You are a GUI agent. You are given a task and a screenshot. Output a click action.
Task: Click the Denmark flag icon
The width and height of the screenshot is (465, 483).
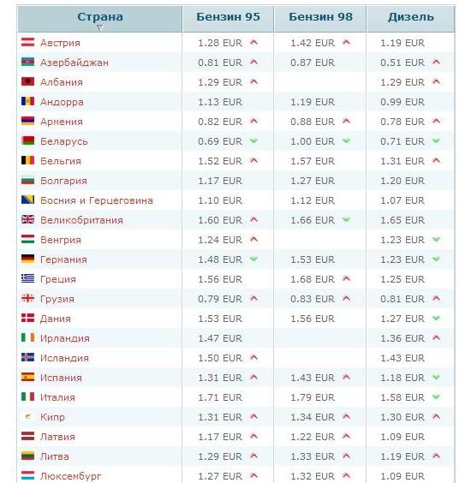(27, 318)
